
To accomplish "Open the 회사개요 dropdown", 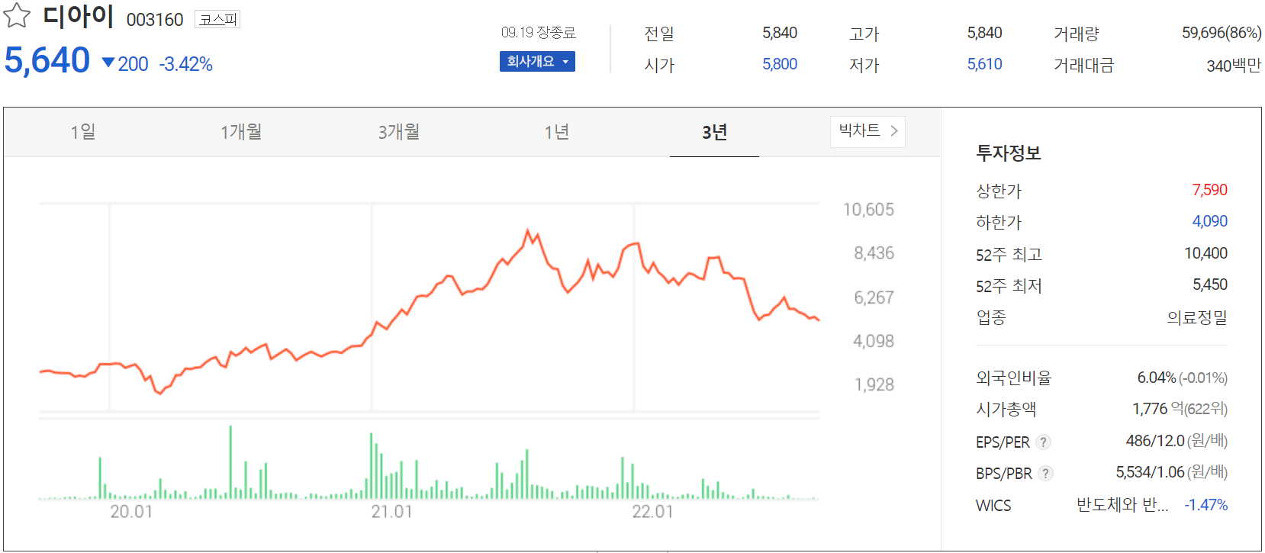I will click(537, 61).
